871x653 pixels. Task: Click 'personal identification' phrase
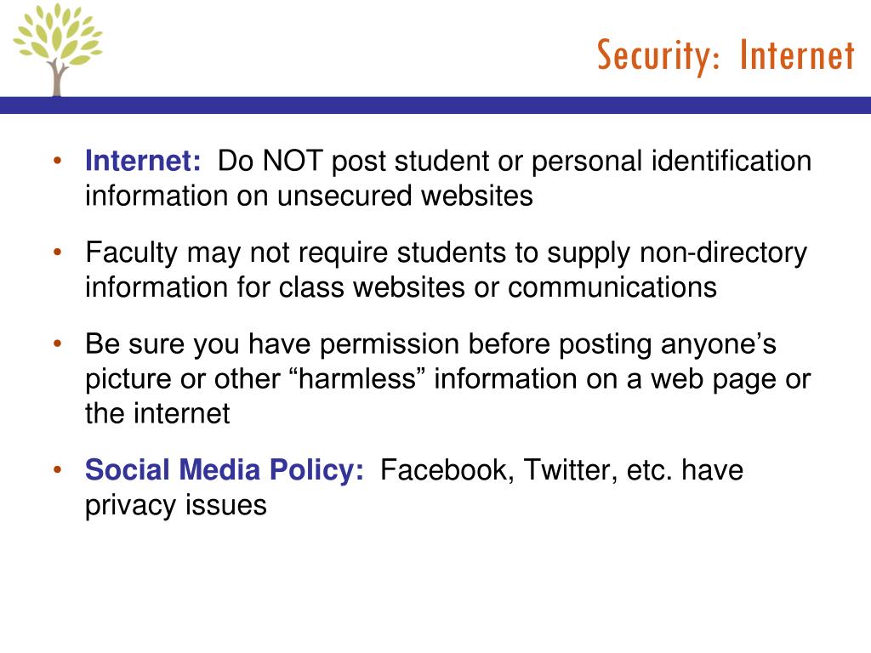[x=672, y=161]
